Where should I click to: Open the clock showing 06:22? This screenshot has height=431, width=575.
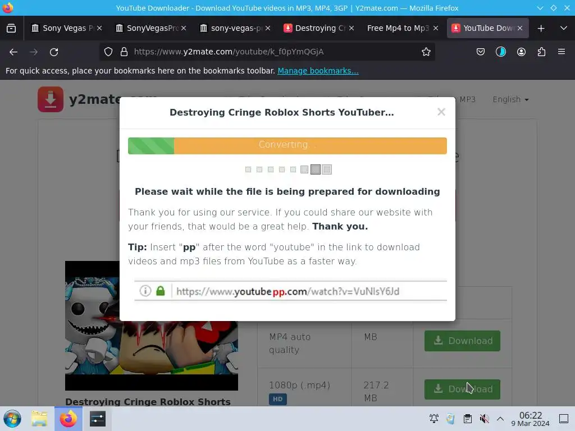(x=530, y=419)
